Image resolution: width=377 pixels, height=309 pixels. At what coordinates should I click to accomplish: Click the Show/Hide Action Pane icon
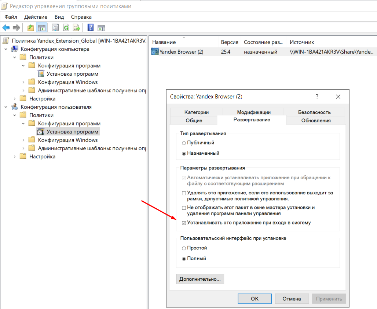(x=101, y=28)
